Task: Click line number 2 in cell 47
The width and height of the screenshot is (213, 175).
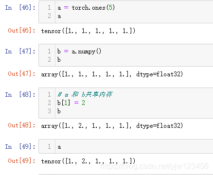Action: (x=49, y=59)
